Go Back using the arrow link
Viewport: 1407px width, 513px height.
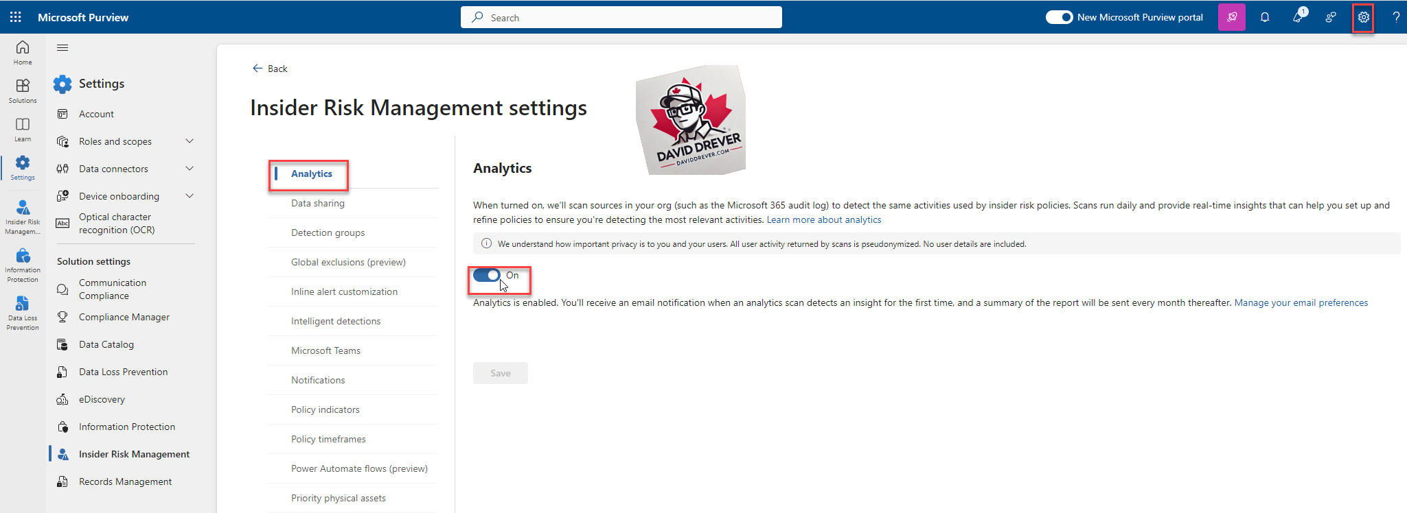coord(270,69)
